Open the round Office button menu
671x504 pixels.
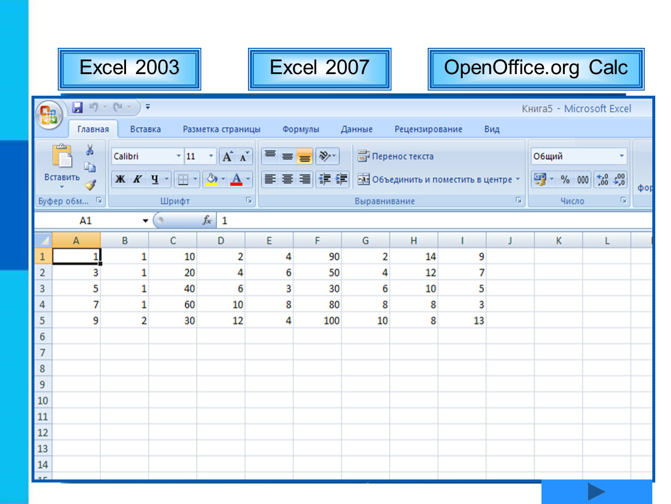point(49,115)
